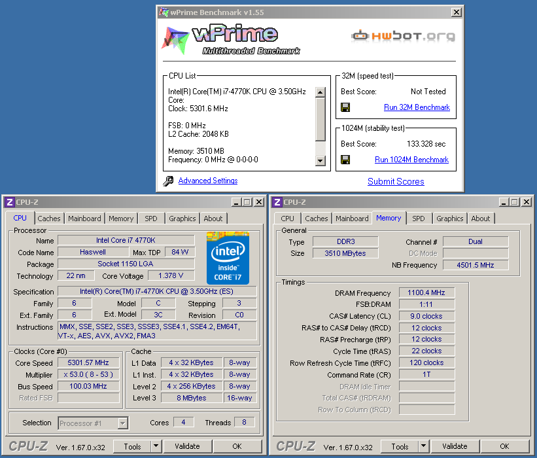
Task: Expand Tools dropdown arrow in left CPU-Z window
Action: (x=156, y=446)
